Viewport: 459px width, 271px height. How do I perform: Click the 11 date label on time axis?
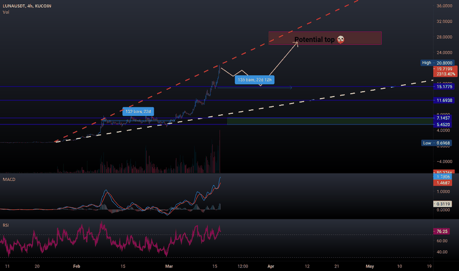coord(7,266)
